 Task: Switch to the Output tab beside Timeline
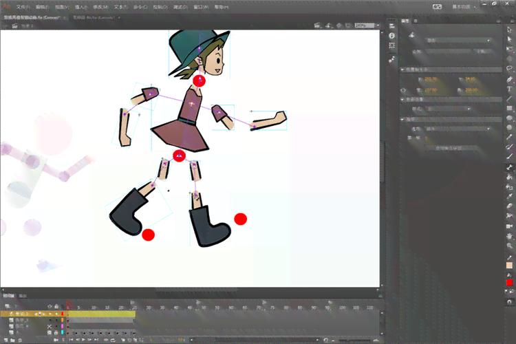tap(23, 296)
